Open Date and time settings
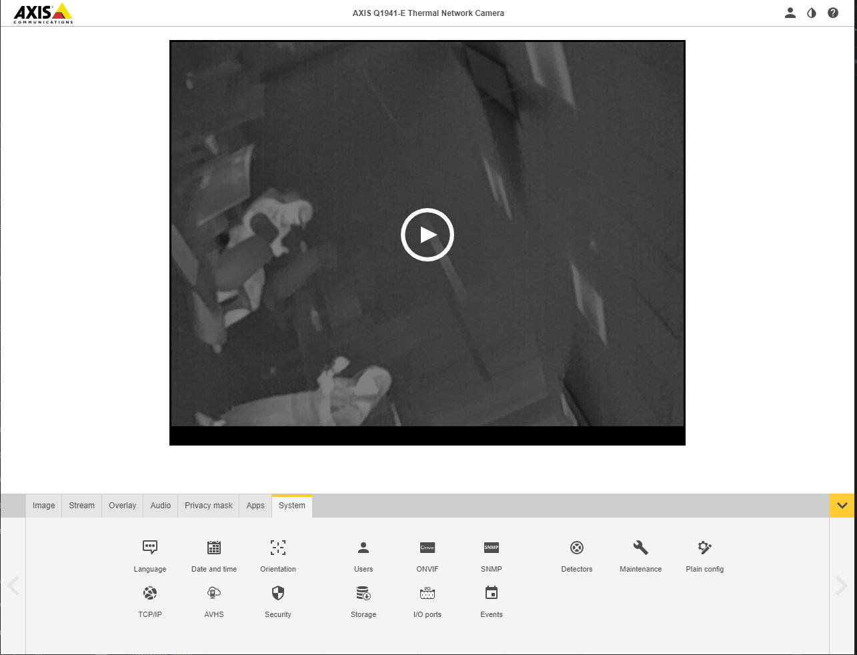This screenshot has height=655, width=857. tap(213, 548)
